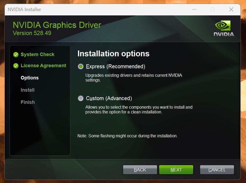This screenshot has height=183, width=246.
Task: Click the NVIDIA Installer title bar text
Action: 24,10
